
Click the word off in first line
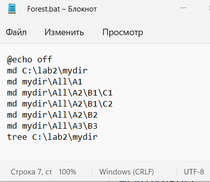45,59
